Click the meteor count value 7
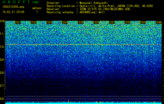 37,12
